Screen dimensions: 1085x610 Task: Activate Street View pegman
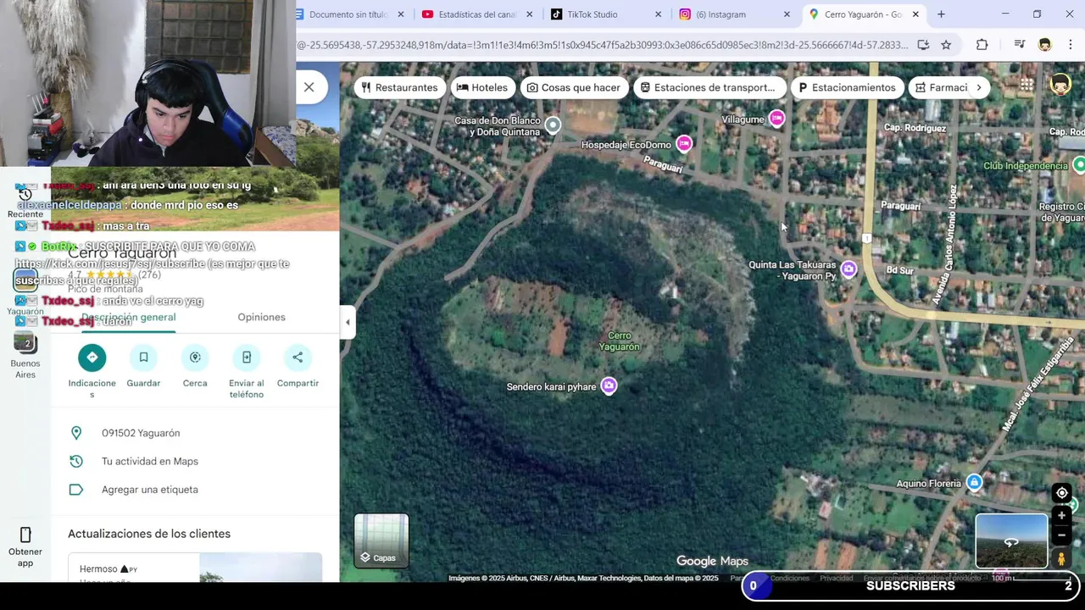(1061, 558)
